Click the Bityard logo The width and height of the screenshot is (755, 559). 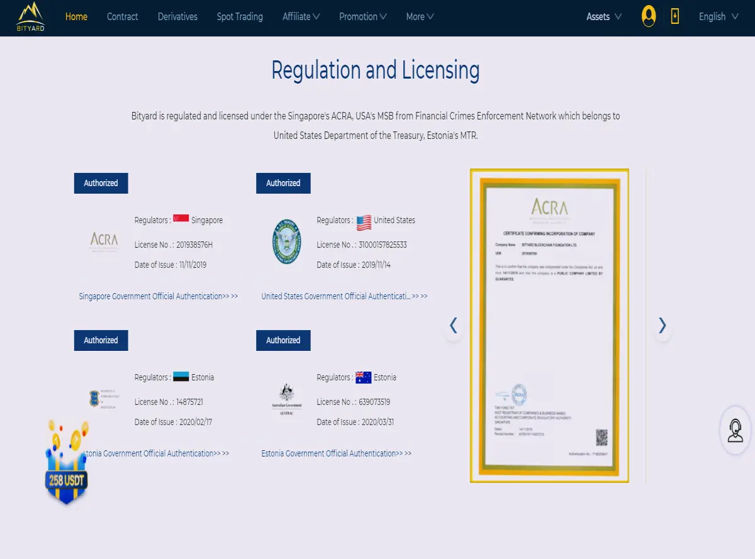[x=31, y=17]
